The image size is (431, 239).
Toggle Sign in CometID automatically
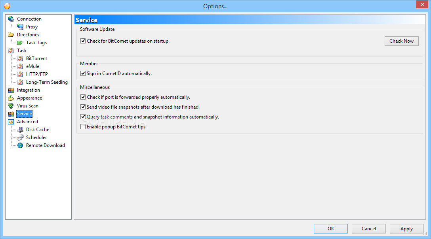click(x=83, y=73)
